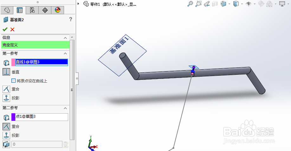Click the second reference selection cube icon

tap(6, 117)
